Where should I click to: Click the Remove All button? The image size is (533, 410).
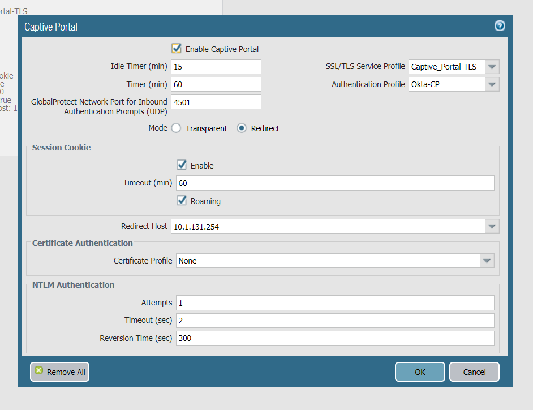pyautogui.click(x=59, y=372)
